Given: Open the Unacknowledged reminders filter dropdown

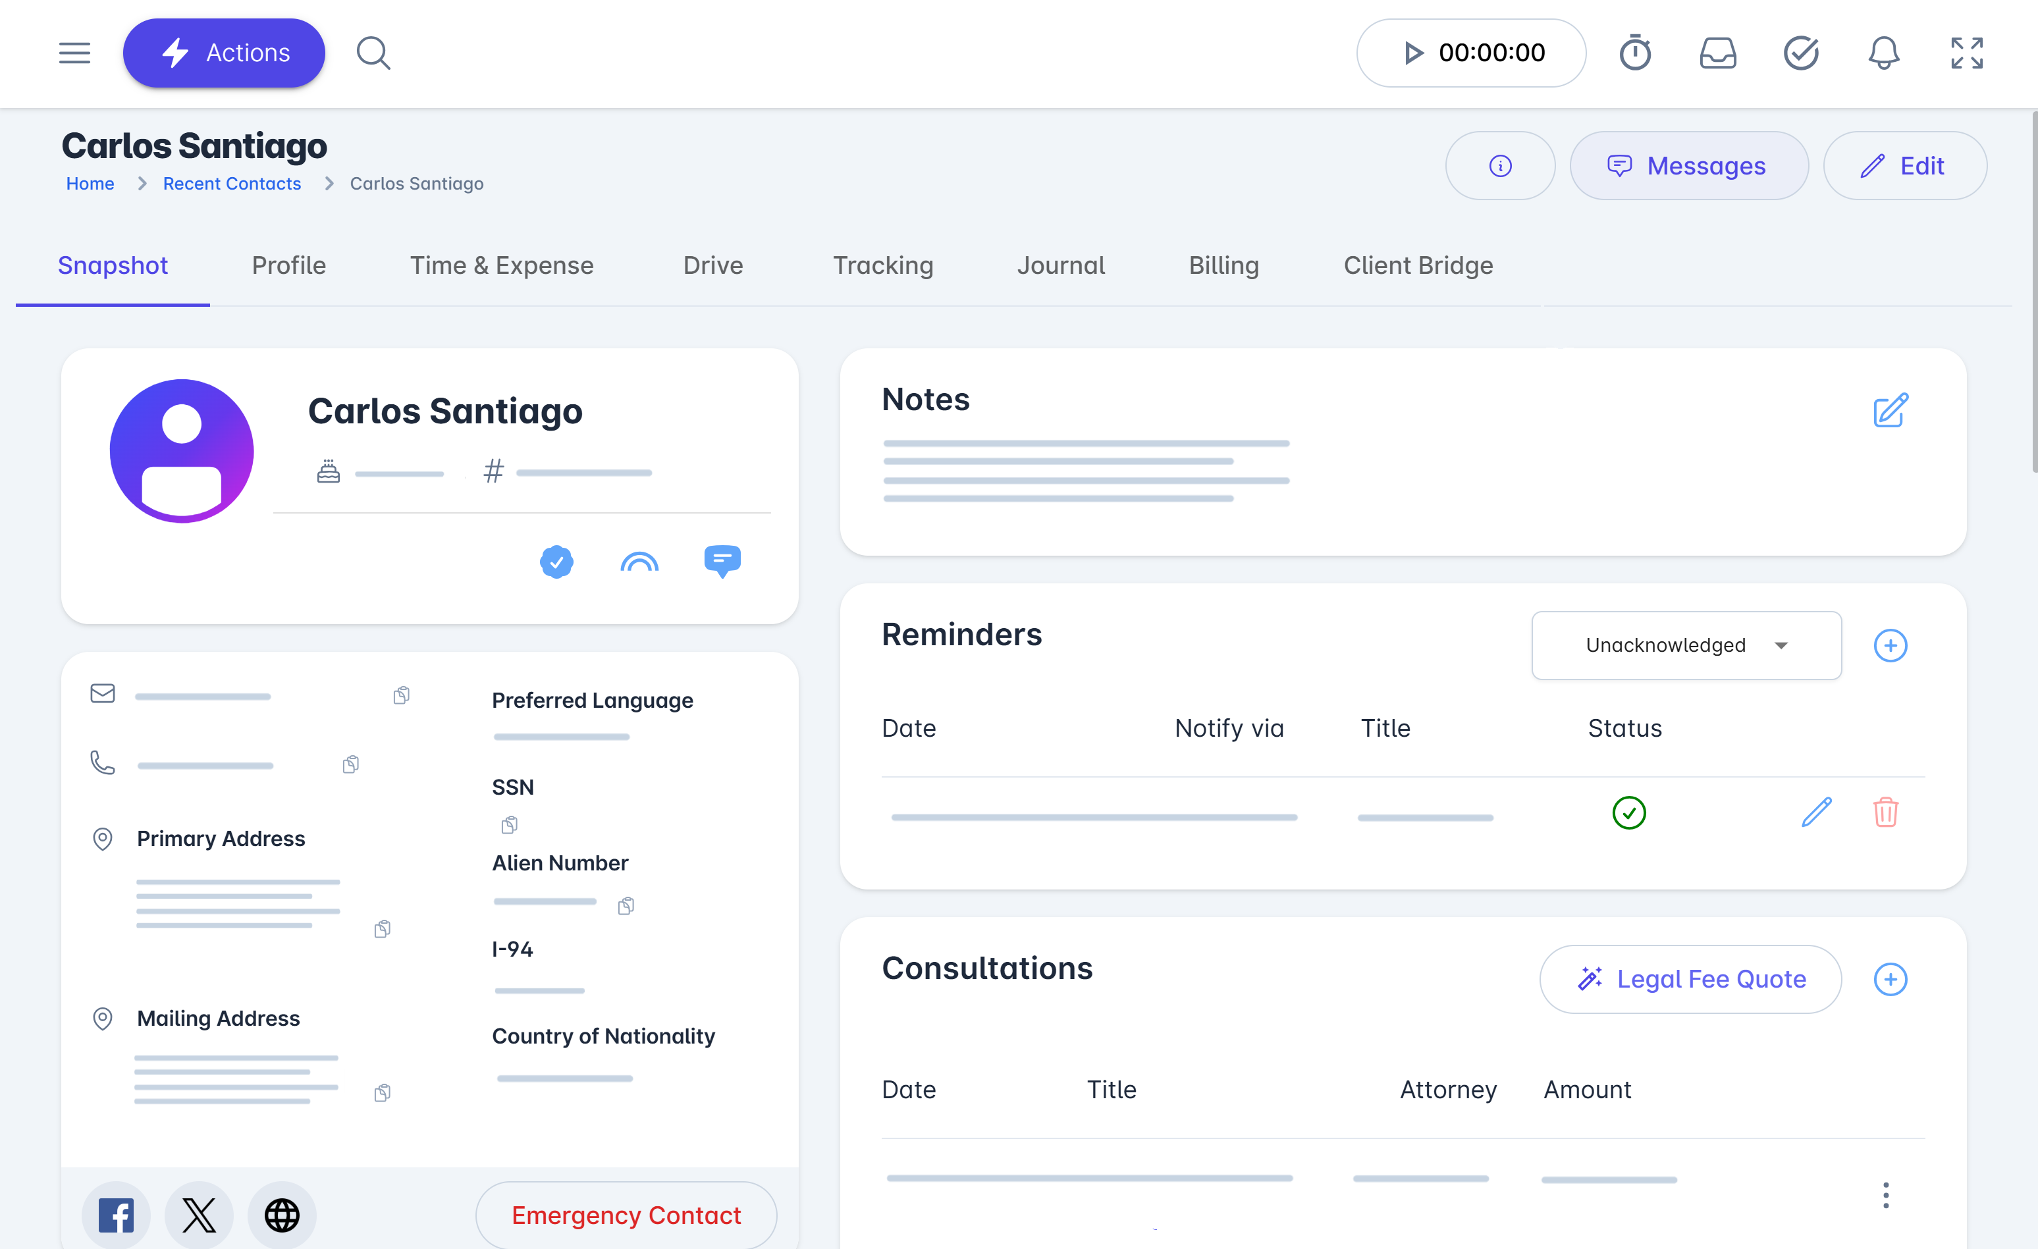Looking at the screenshot, I should 1686,645.
